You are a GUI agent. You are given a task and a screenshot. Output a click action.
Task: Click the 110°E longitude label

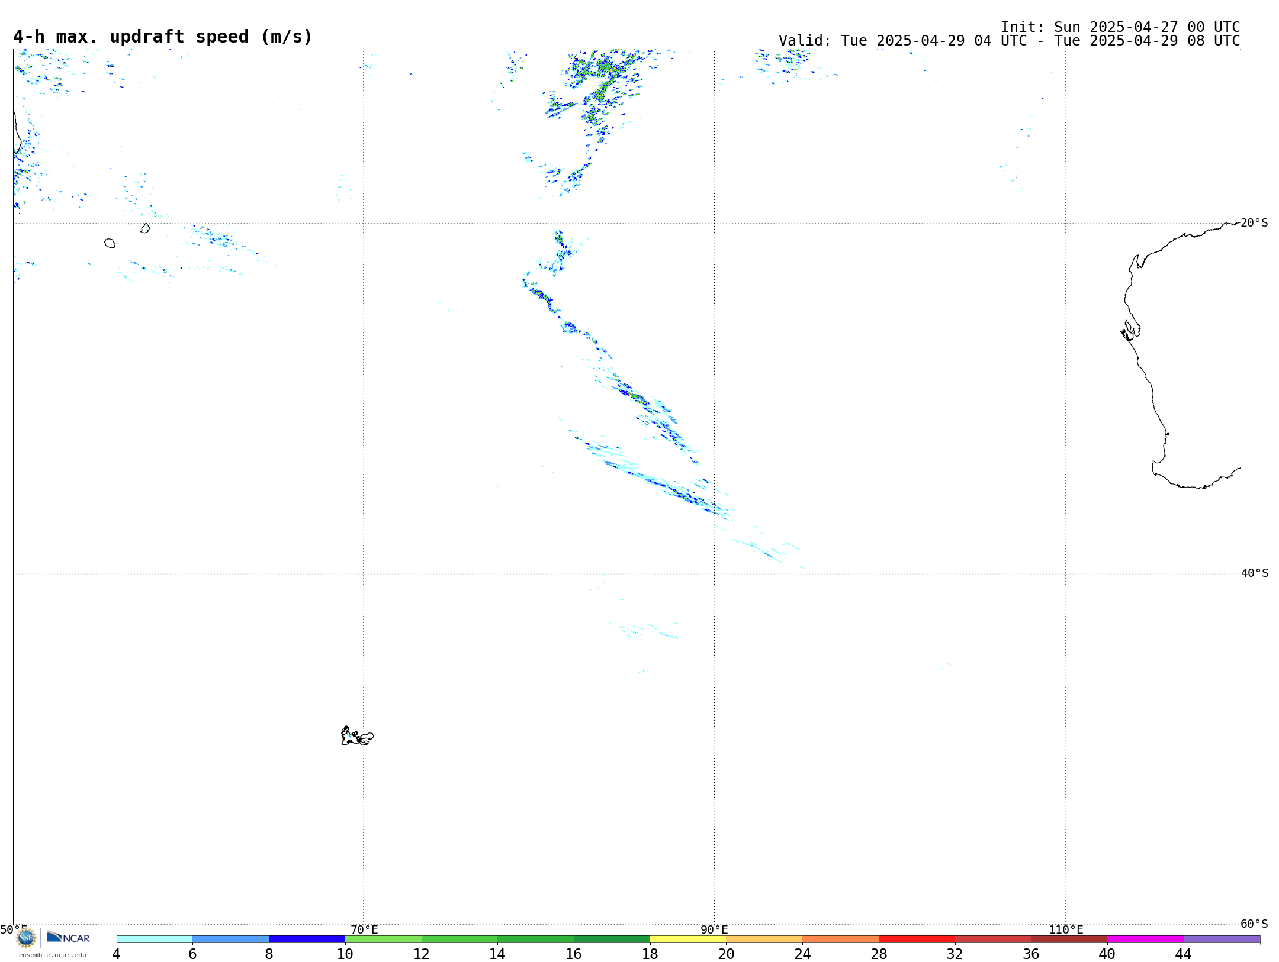pos(1066,929)
